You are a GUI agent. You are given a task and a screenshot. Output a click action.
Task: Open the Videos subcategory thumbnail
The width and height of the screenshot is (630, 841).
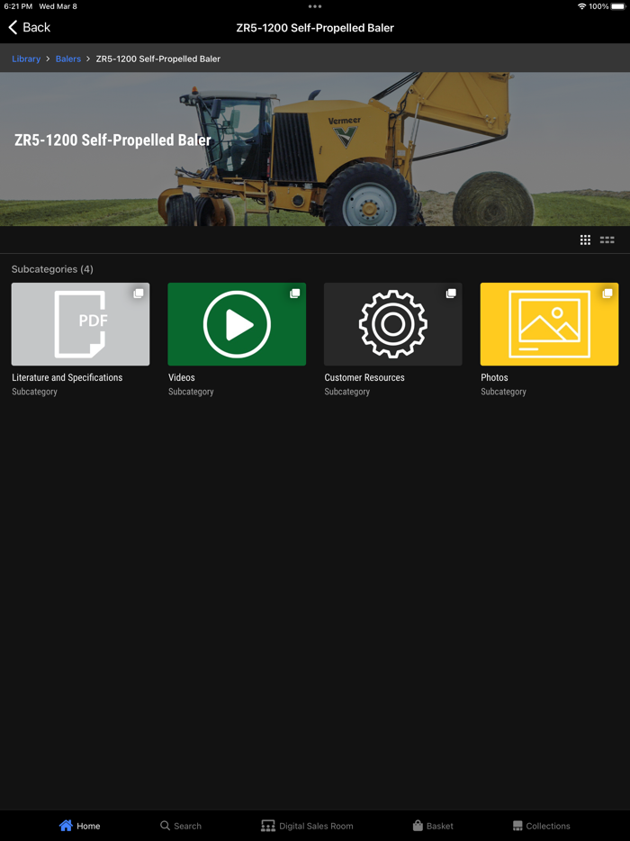(x=237, y=324)
